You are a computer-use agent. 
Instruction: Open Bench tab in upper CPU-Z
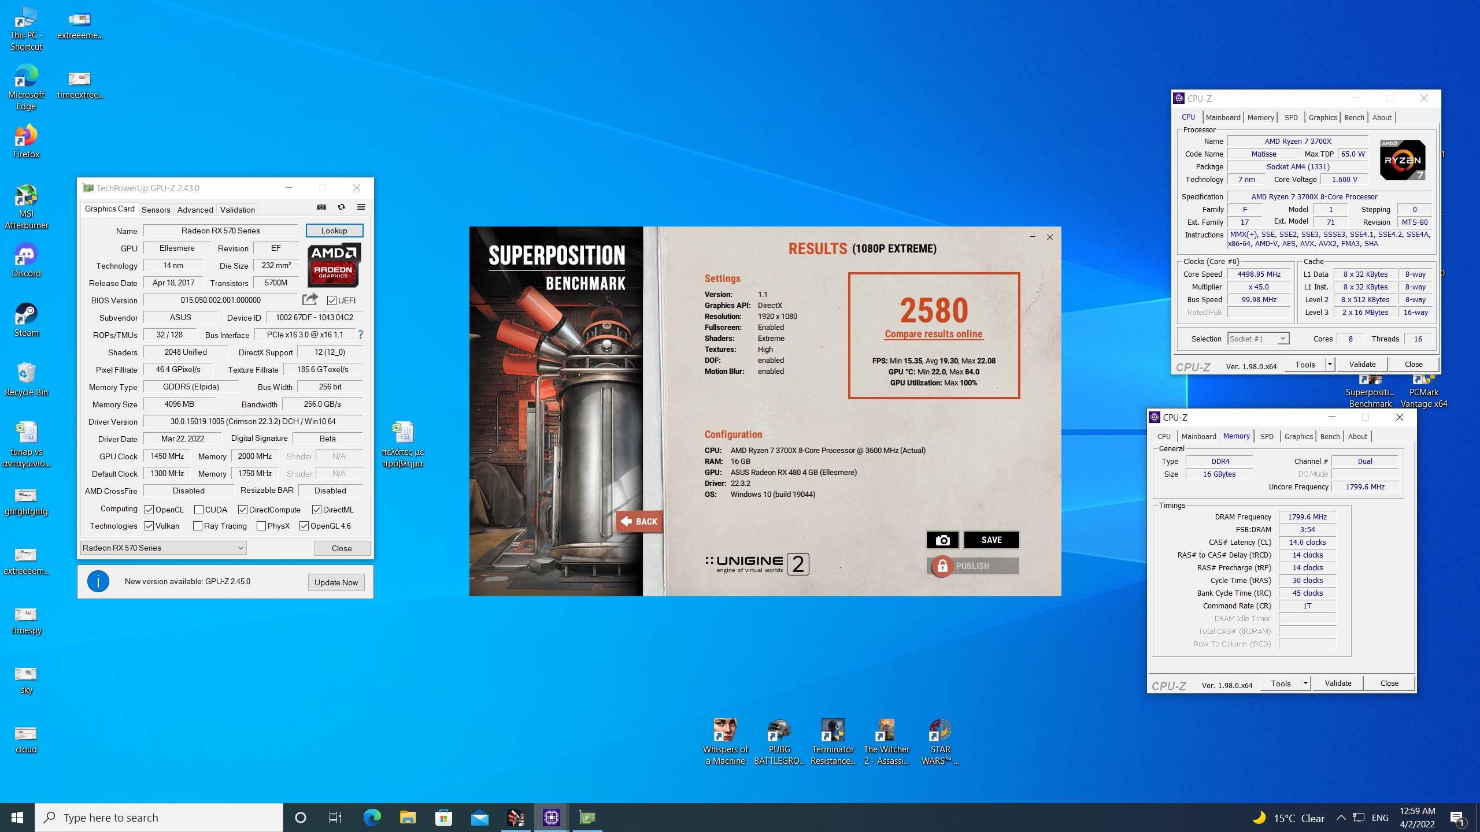(x=1355, y=117)
